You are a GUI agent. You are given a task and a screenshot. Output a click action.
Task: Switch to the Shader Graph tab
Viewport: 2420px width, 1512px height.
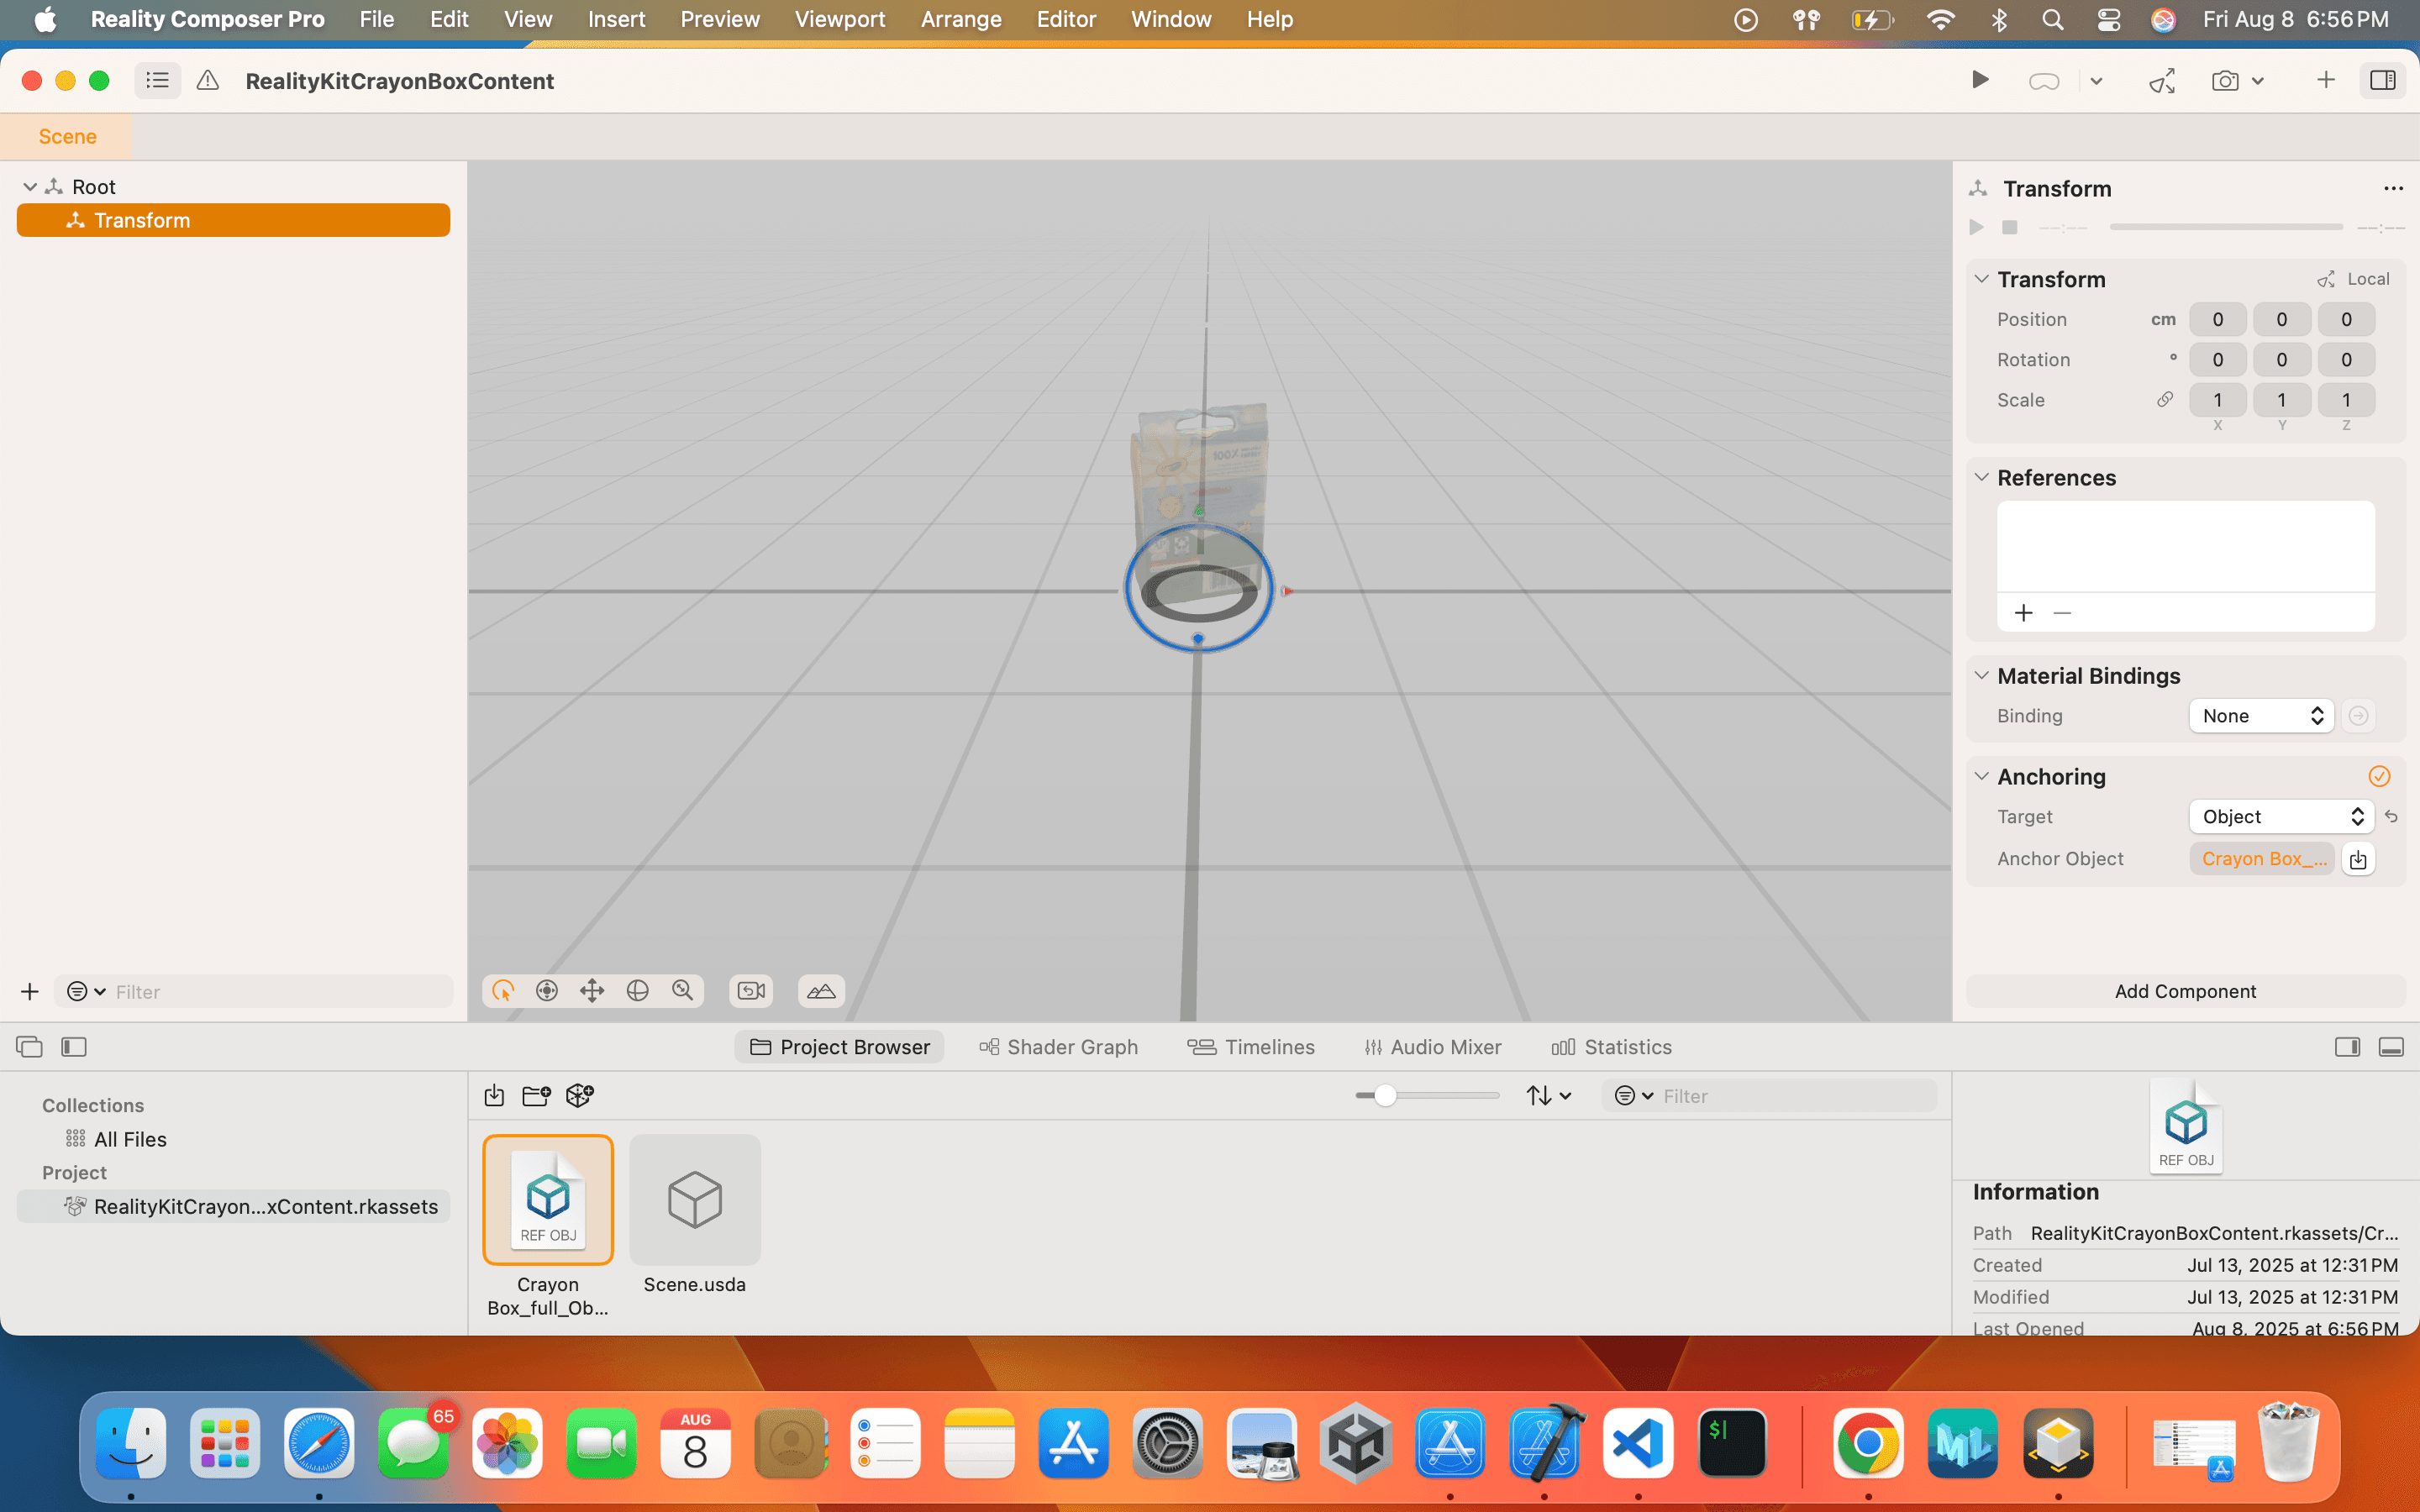(x=1058, y=1047)
